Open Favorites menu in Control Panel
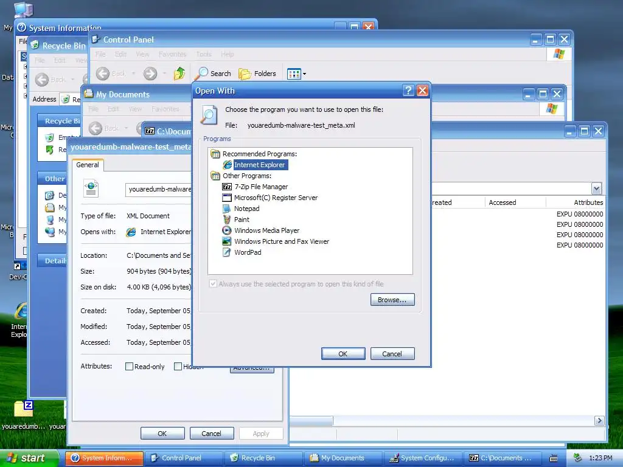The height and width of the screenshot is (467, 623). coord(172,54)
